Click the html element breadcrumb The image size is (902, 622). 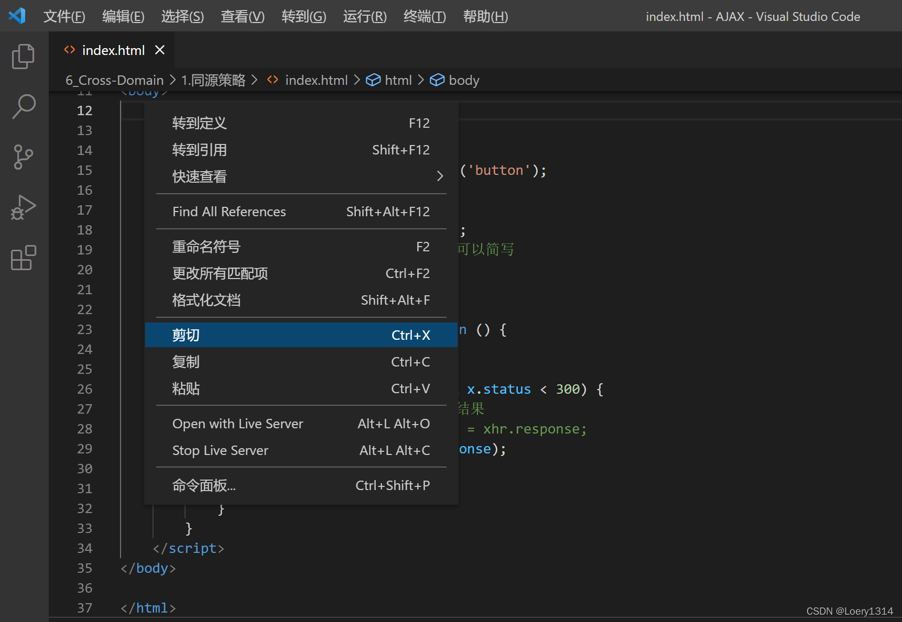click(398, 80)
